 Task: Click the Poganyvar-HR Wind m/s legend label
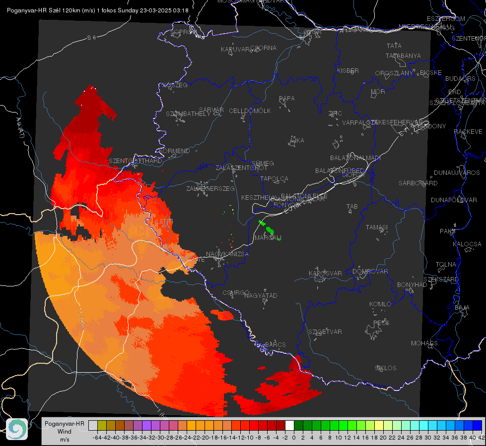point(65,432)
